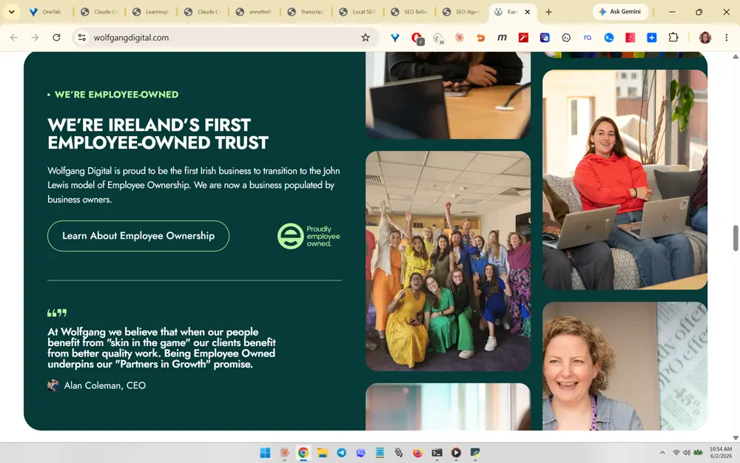740x463 pixels.
Task: Click the hexagon terminal extension icon
Action: pyautogui.click(x=566, y=38)
